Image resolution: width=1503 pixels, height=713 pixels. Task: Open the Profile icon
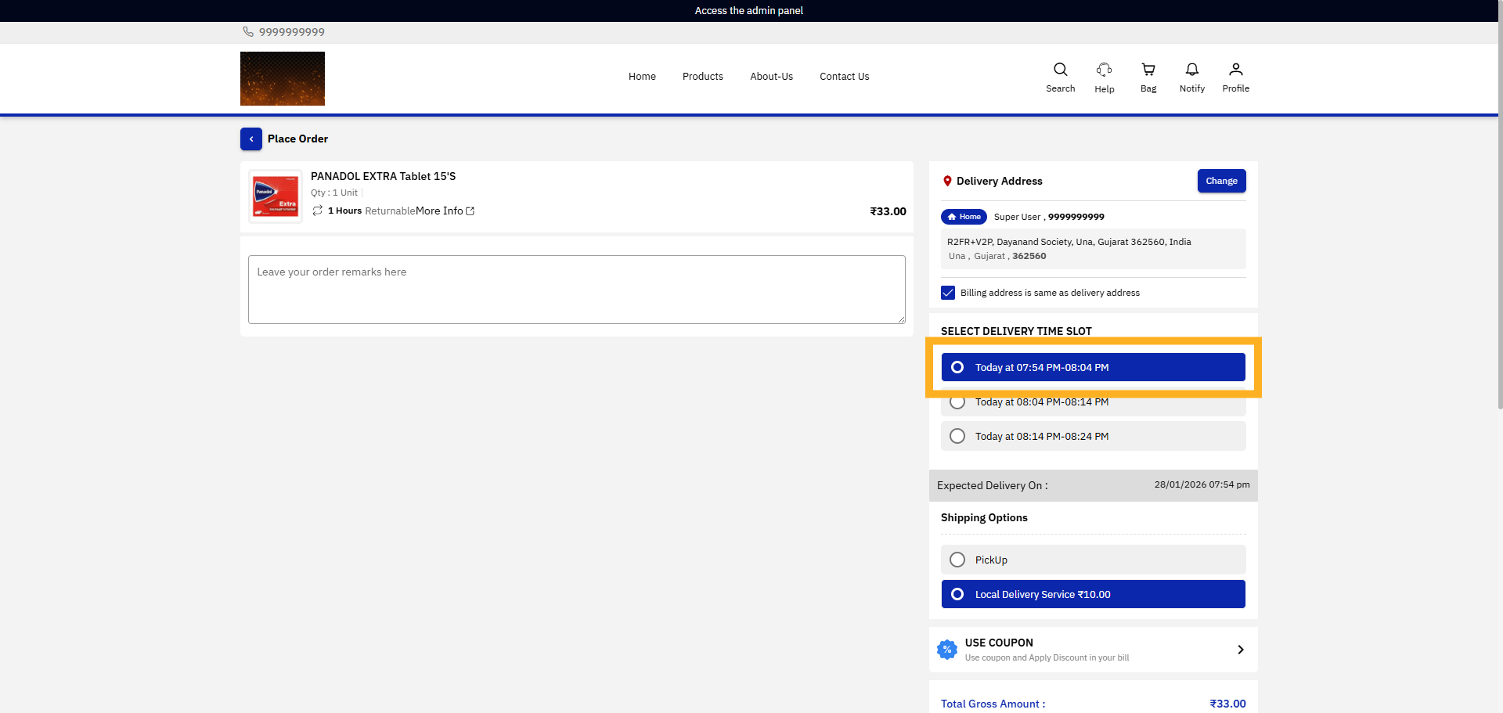(1235, 70)
